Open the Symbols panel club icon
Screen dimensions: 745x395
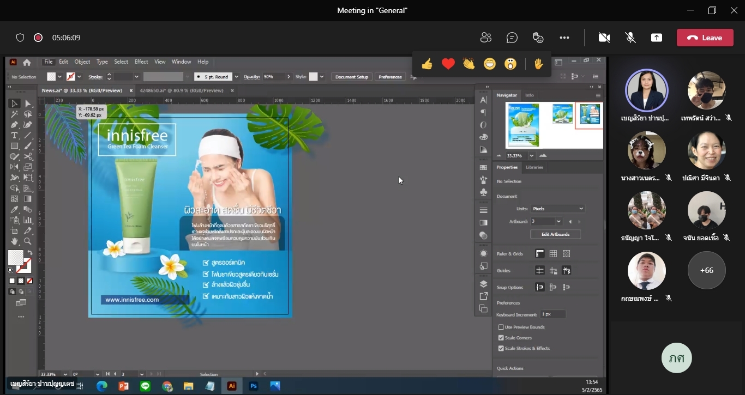pyautogui.click(x=483, y=192)
